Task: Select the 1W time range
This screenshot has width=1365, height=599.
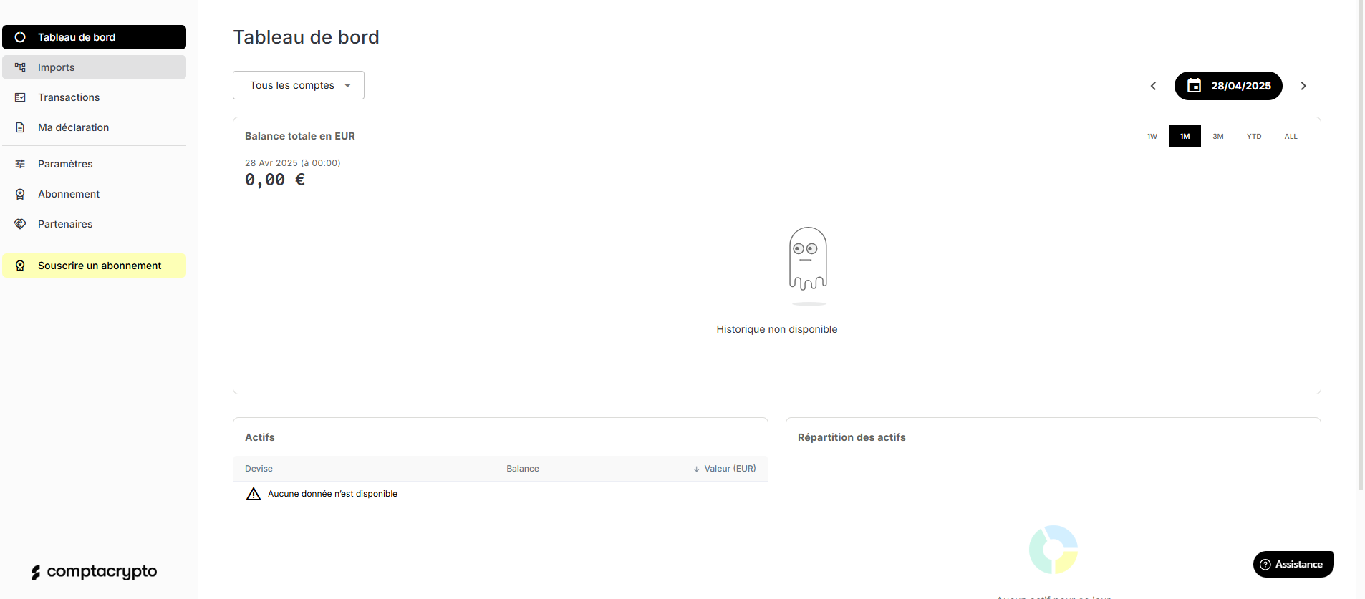Action: point(1152,136)
